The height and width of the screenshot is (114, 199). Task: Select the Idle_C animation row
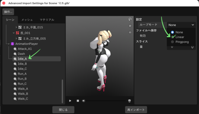36,69
